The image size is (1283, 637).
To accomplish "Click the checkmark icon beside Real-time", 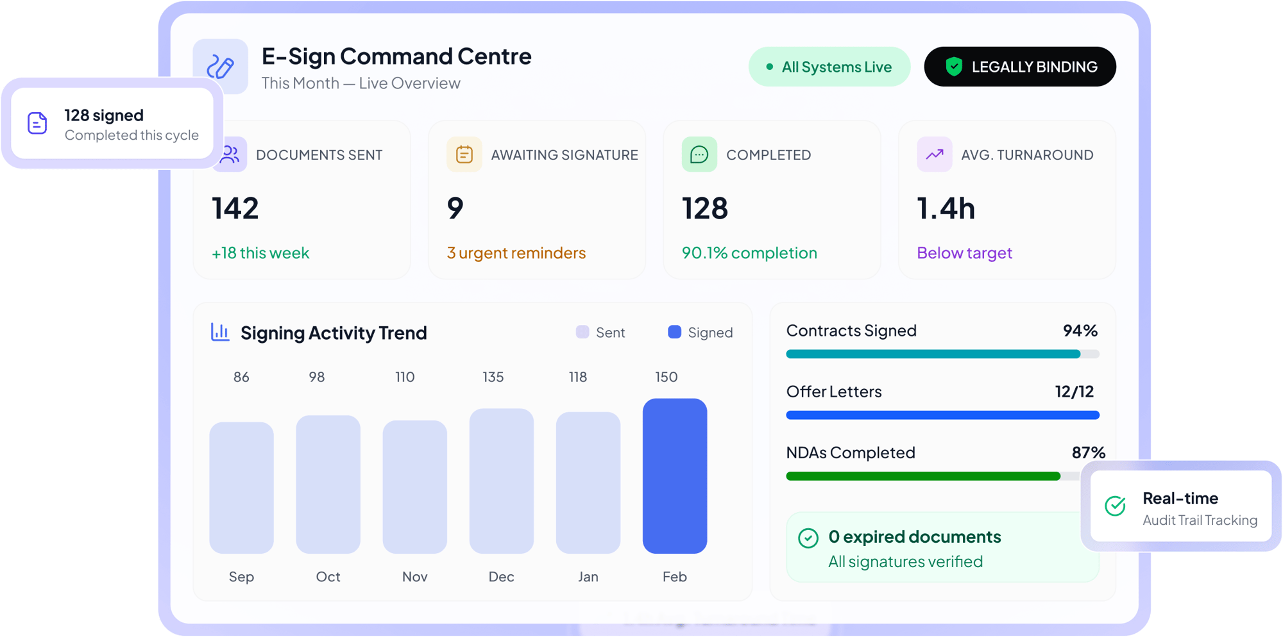I will [1116, 506].
